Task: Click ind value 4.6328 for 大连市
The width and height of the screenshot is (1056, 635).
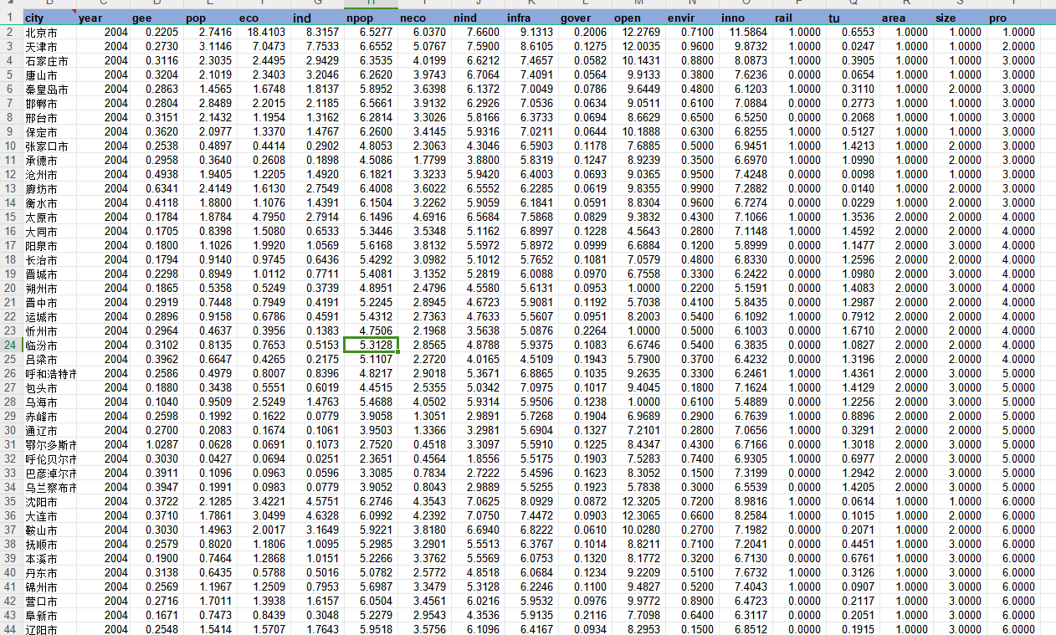Action: pyautogui.click(x=317, y=515)
